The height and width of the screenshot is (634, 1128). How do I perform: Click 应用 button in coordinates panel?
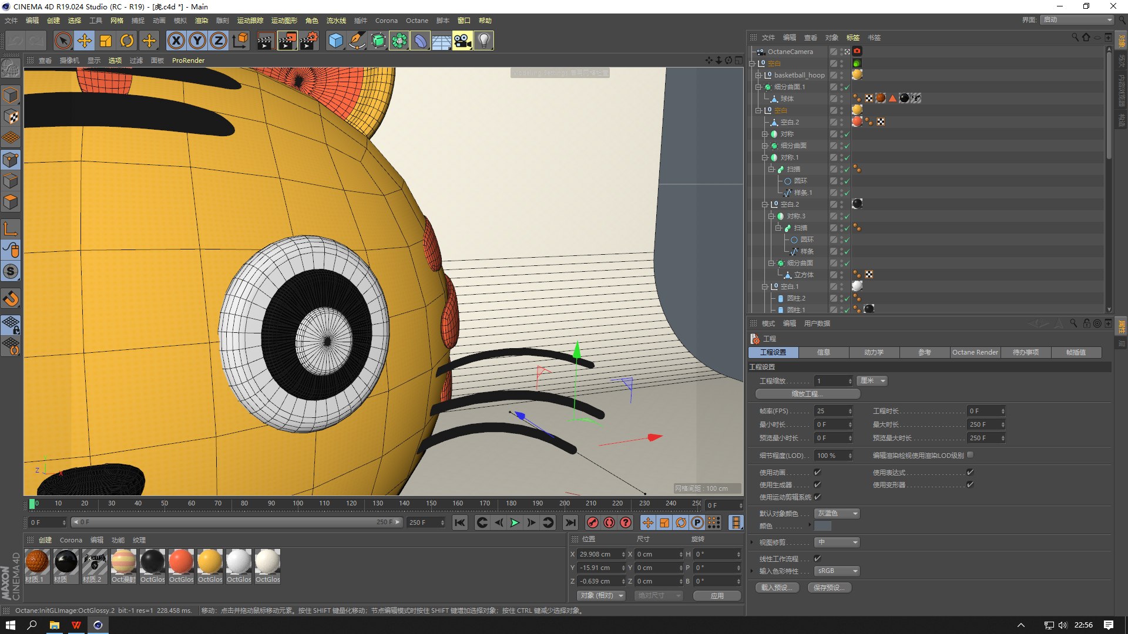point(717,595)
